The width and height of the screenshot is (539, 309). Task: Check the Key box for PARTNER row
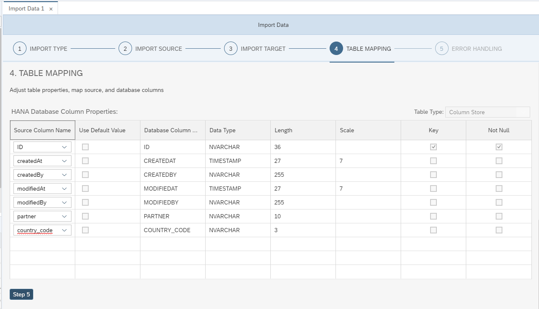[433, 216]
